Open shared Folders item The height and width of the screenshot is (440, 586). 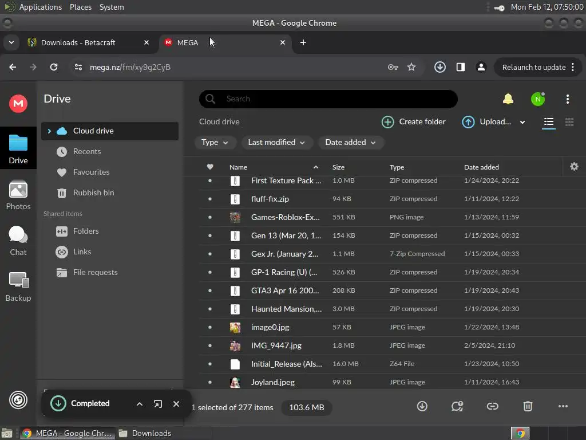pos(109,231)
